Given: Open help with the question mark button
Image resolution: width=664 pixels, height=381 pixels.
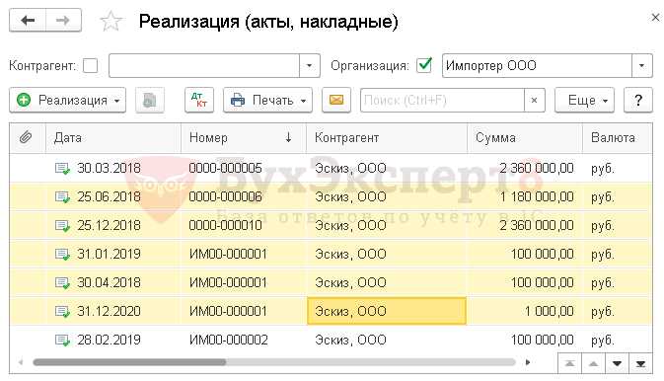Looking at the screenshot, I should pyautogui.click(x=638, y=101).
